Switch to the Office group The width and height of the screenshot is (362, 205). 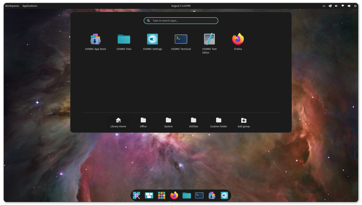pyautogui.click(x=143, y=123)
